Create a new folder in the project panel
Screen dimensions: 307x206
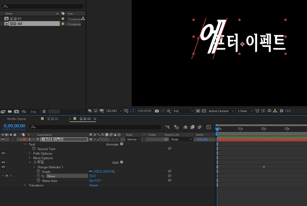point(10,111)
